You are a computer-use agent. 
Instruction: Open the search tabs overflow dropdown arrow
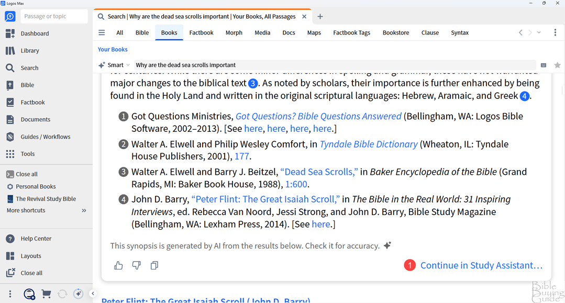[539, 32]
